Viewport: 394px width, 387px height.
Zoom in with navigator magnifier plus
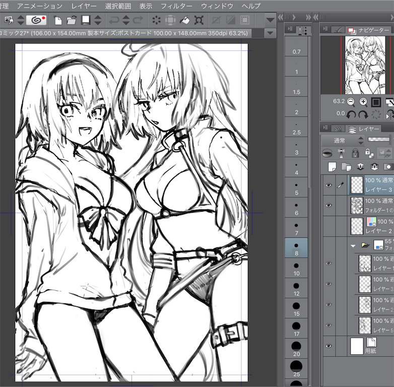point(363,101)
